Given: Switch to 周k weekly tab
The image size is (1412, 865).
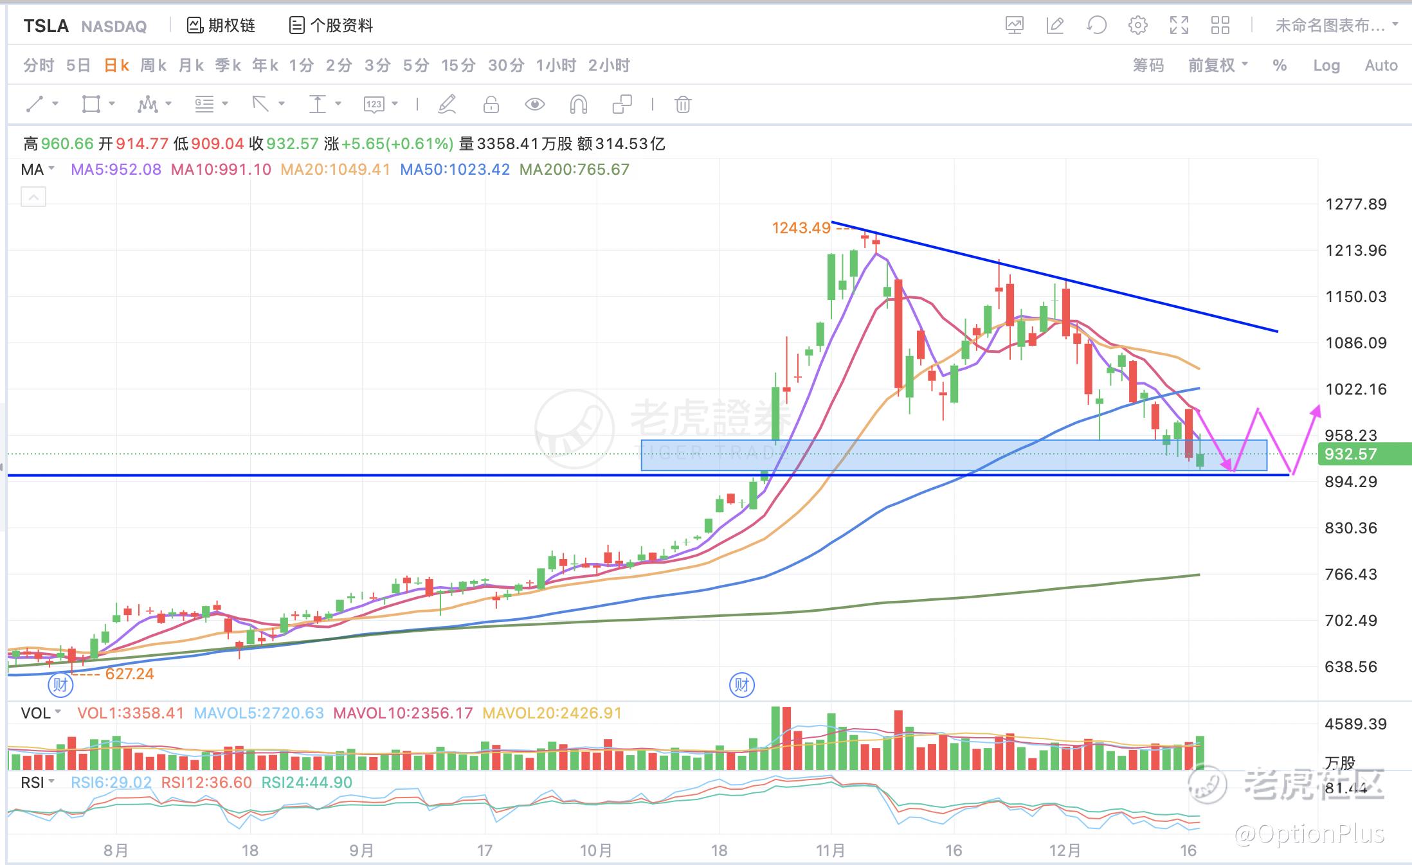Looking at the screenshot, I should tap(153, 65).
